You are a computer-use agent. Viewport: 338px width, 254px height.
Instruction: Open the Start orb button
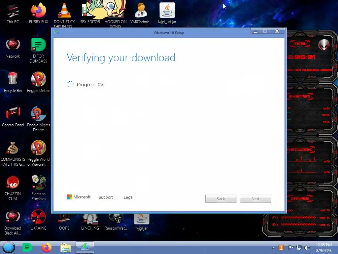[x=9, y=247]
